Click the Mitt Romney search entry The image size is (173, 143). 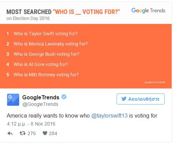coord(46,75)
